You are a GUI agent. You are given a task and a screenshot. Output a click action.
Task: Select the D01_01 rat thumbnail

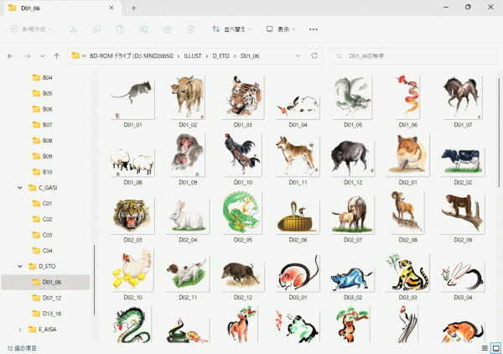(132, 99)
